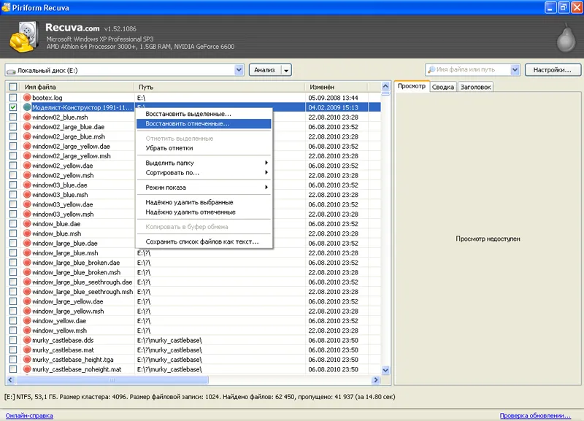
Task: Click the red icon beside window03_blue.dae
Action: pos(27,185)
